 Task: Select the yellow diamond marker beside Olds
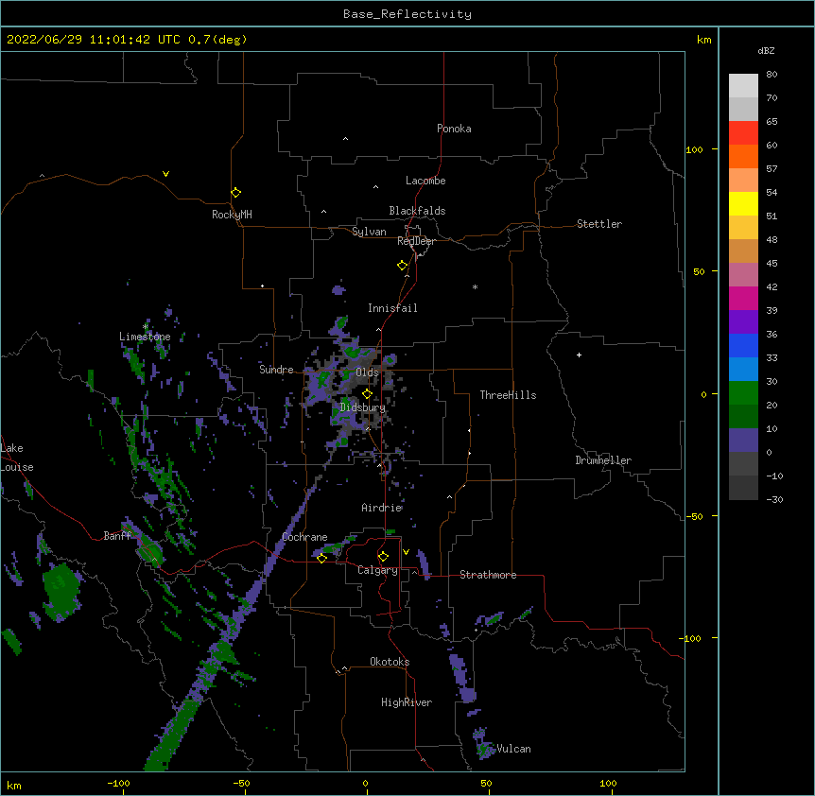click(367, 394)
